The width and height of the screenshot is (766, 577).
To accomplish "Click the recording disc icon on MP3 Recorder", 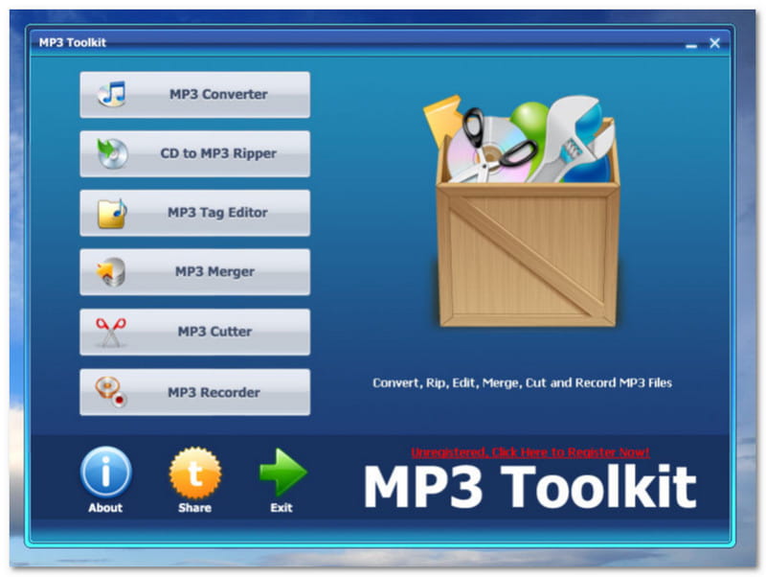I will click(x=108, y=391).
